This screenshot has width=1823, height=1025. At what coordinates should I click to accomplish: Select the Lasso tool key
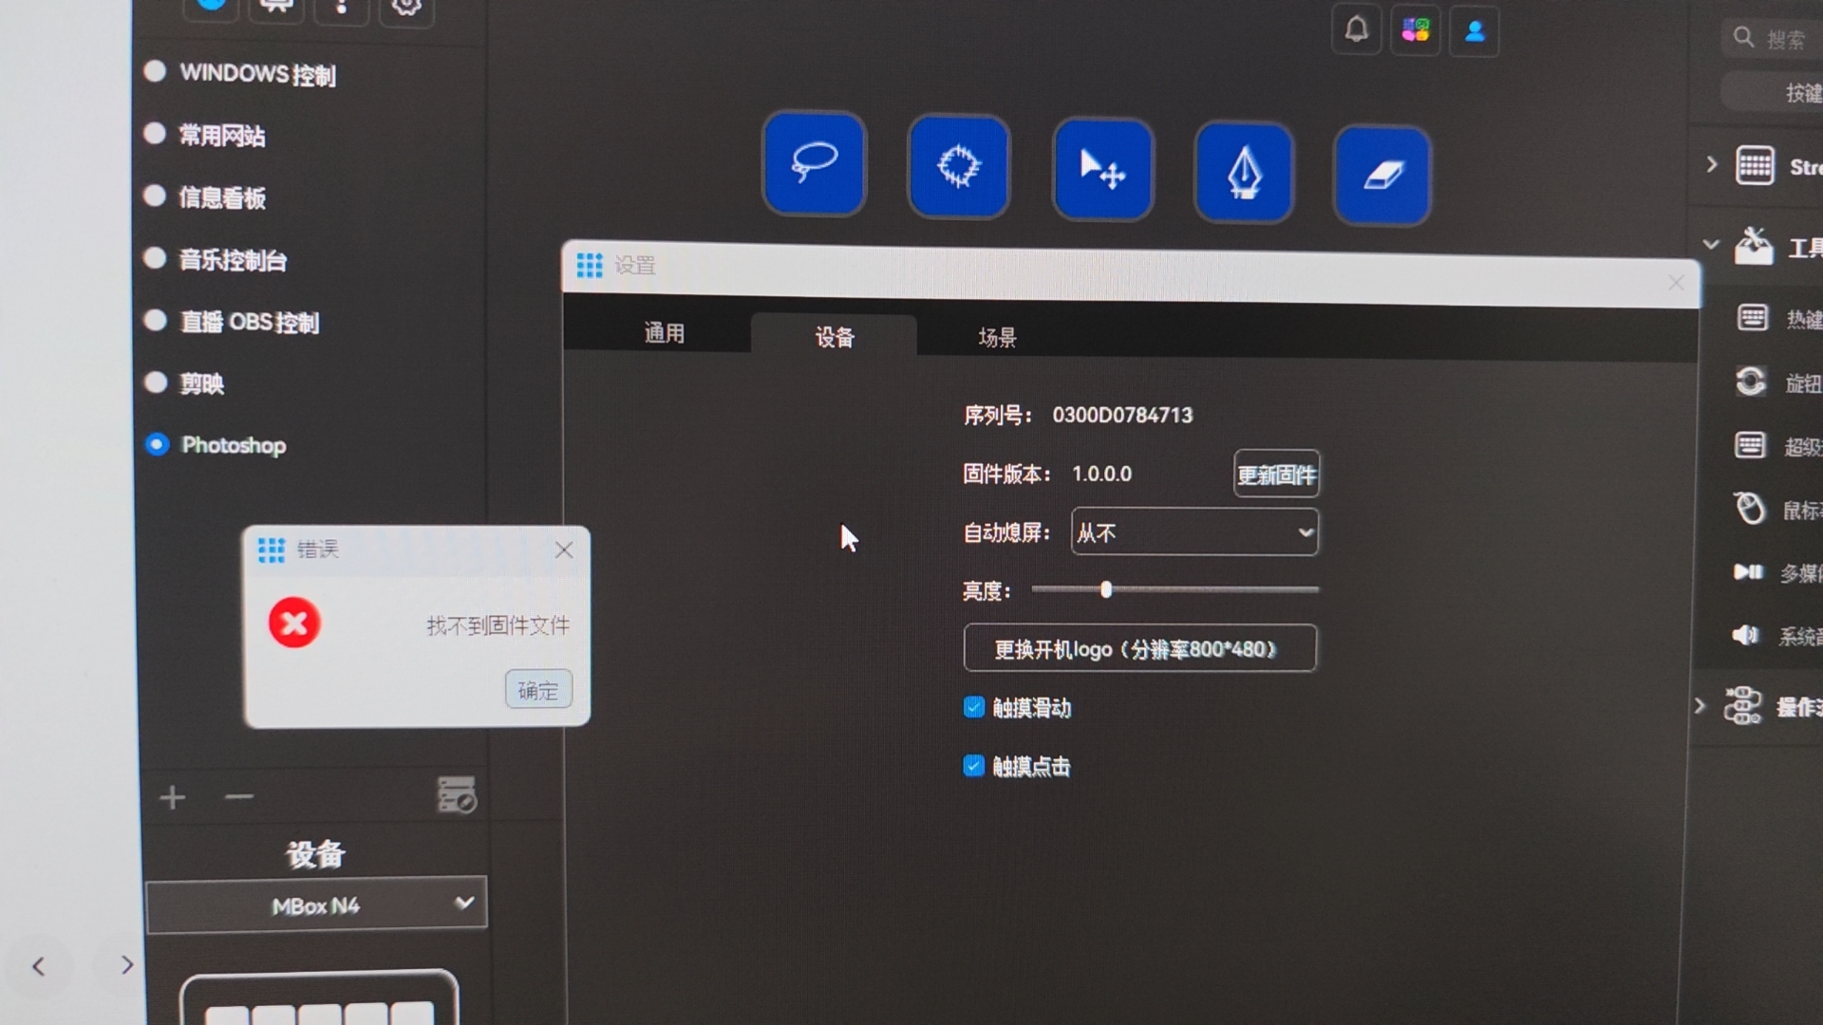click(x=814, y=163)
